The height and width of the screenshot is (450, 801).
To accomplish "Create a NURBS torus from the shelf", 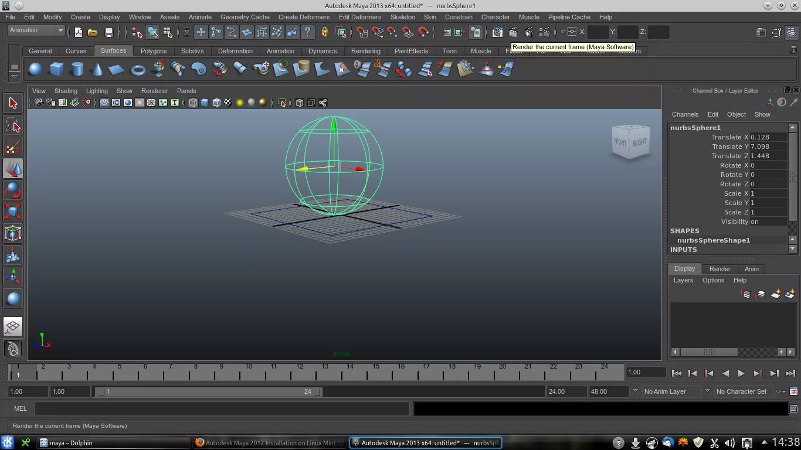I will click(138, 70).
